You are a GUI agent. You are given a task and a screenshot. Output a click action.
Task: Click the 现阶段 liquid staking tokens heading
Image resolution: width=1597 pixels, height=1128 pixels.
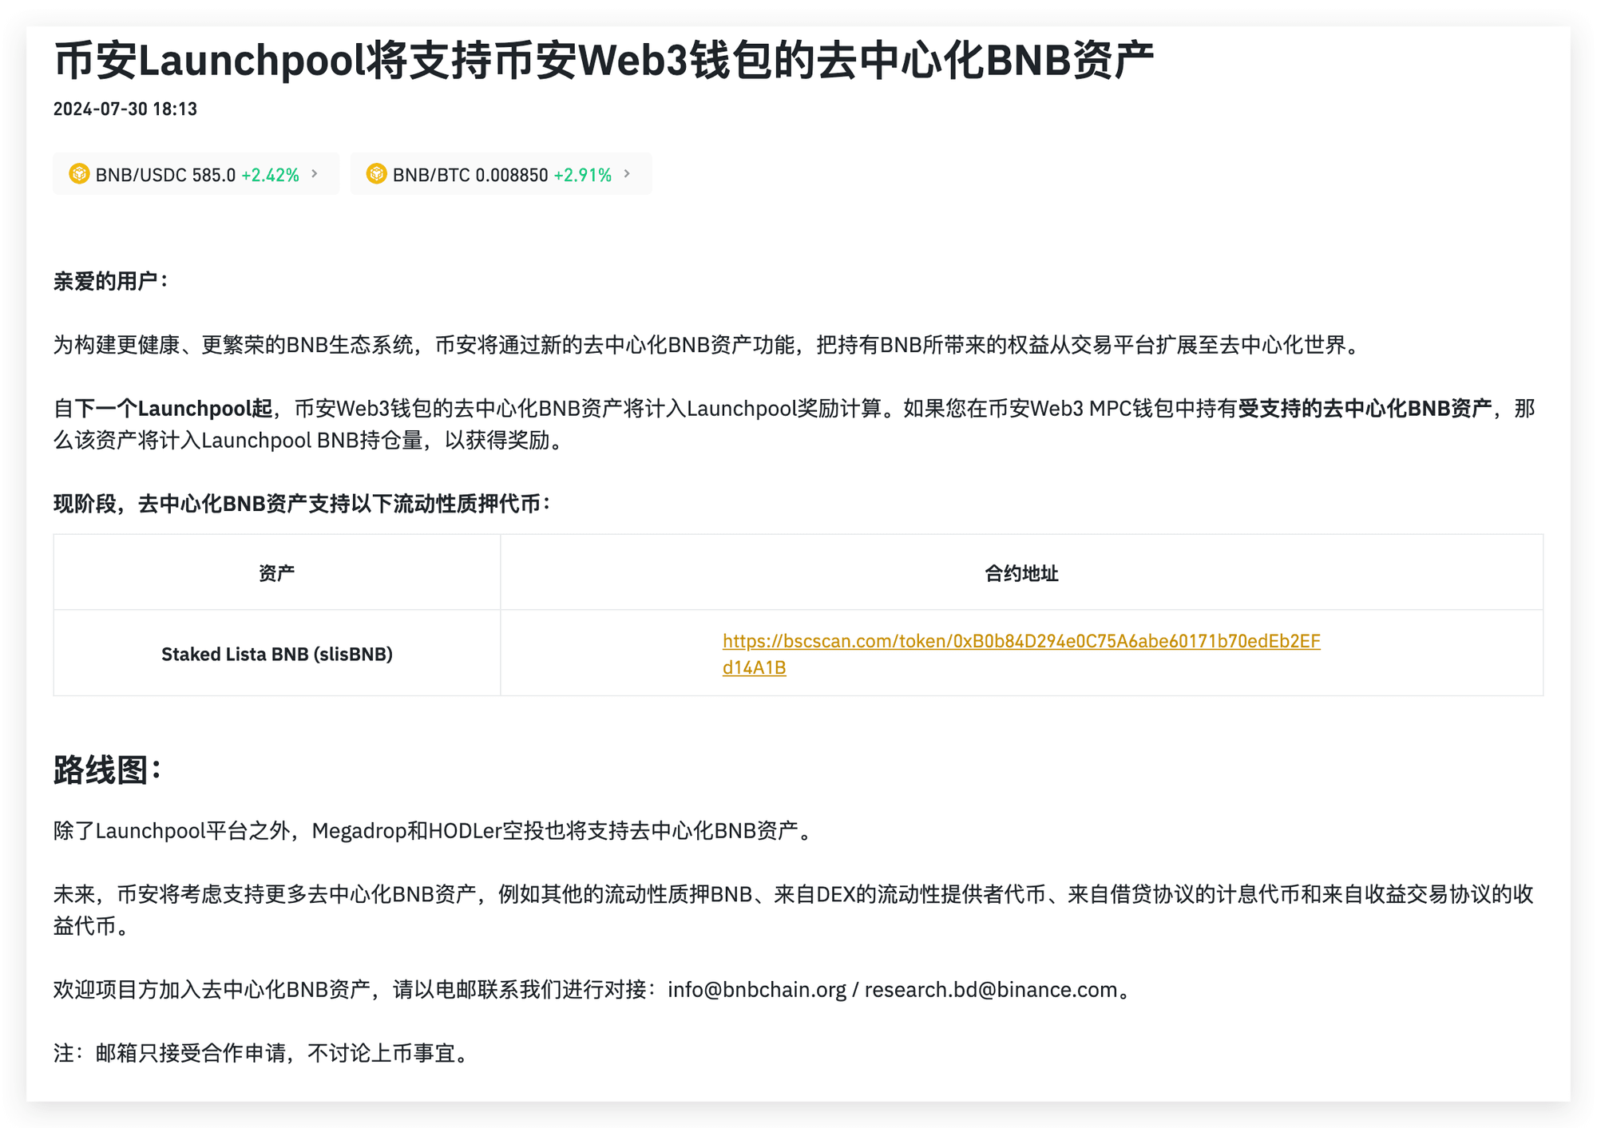[x=302, y=504]
